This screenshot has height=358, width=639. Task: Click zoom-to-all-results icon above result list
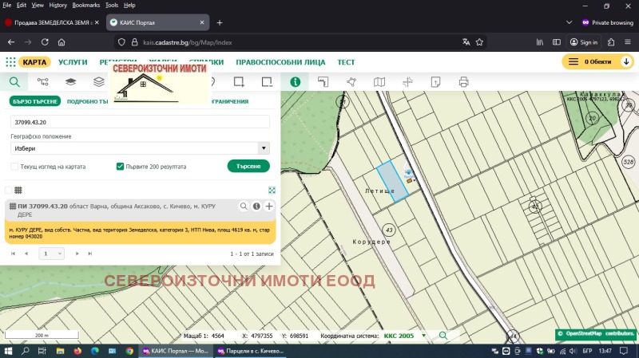[x=272, y=190]
